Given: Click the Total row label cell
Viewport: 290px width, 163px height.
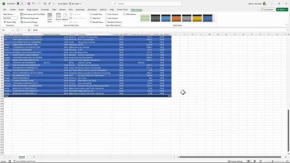Looking at the screenshot, I should pyautogui.click(x=8, y=96).
